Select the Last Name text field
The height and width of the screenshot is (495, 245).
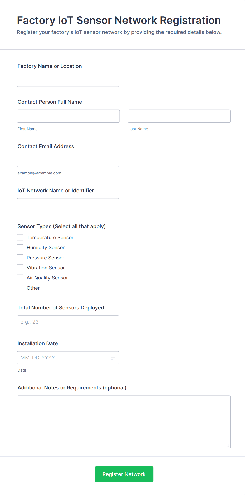coord(179,116)
